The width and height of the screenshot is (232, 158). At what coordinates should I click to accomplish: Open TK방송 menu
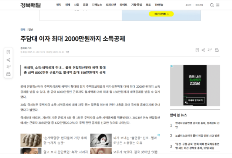click(x=159, y=5)
